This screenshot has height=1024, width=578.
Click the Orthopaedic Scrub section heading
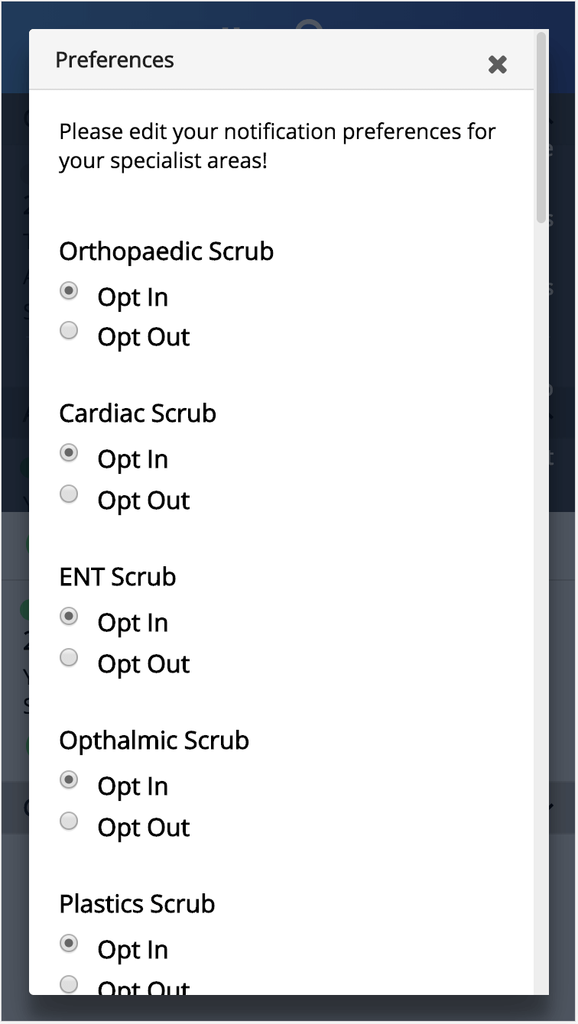166,251
